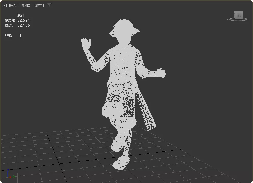Click the vertex count 52,136

[23, 25]
